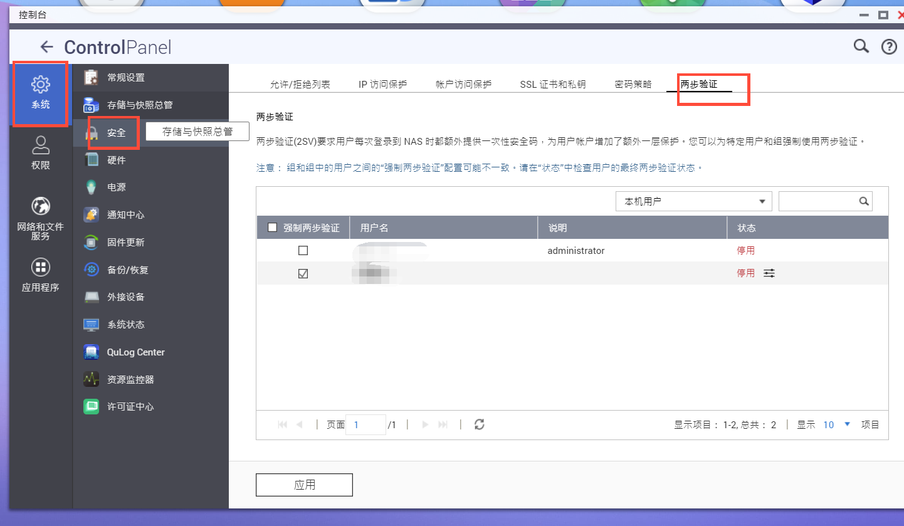This screenshot has height=526, width=904.
Task: Click the 硬件 chip icon
Action: pos(92,160)
